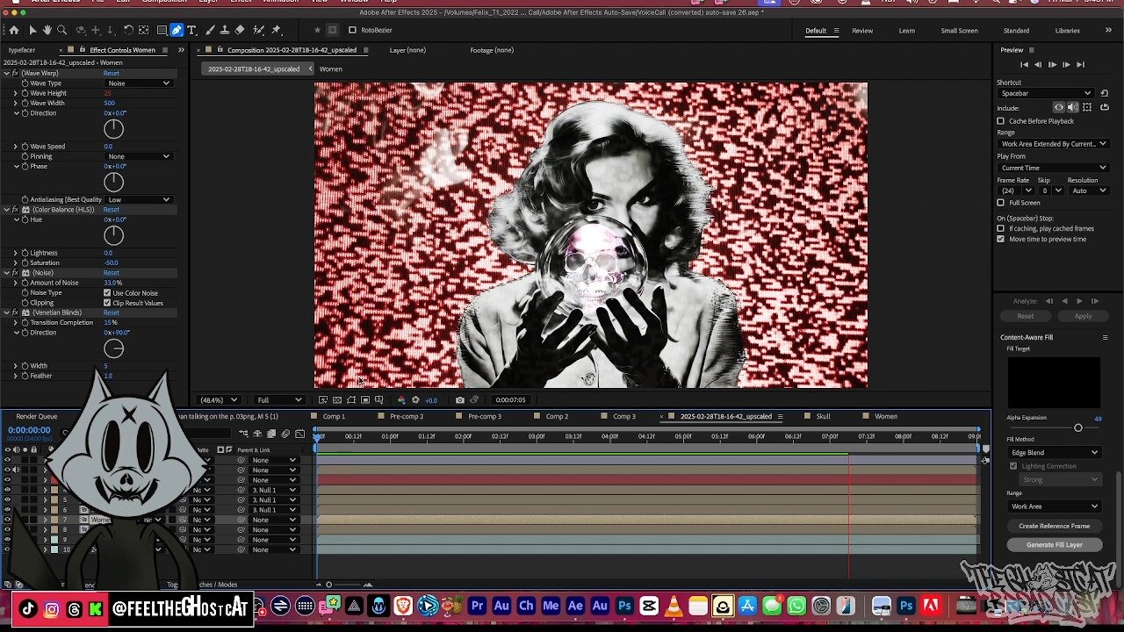Toggle Clip Result Values checkbox

point(107,303)
